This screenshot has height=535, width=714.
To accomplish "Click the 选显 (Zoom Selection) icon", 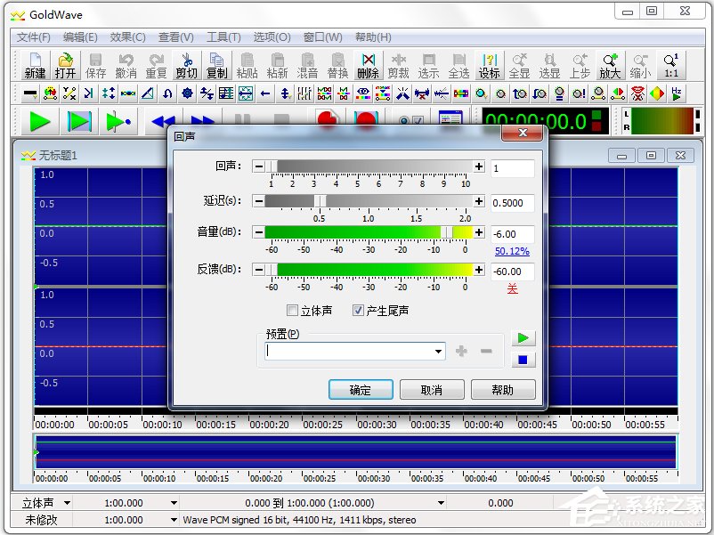I will (549, 66).
